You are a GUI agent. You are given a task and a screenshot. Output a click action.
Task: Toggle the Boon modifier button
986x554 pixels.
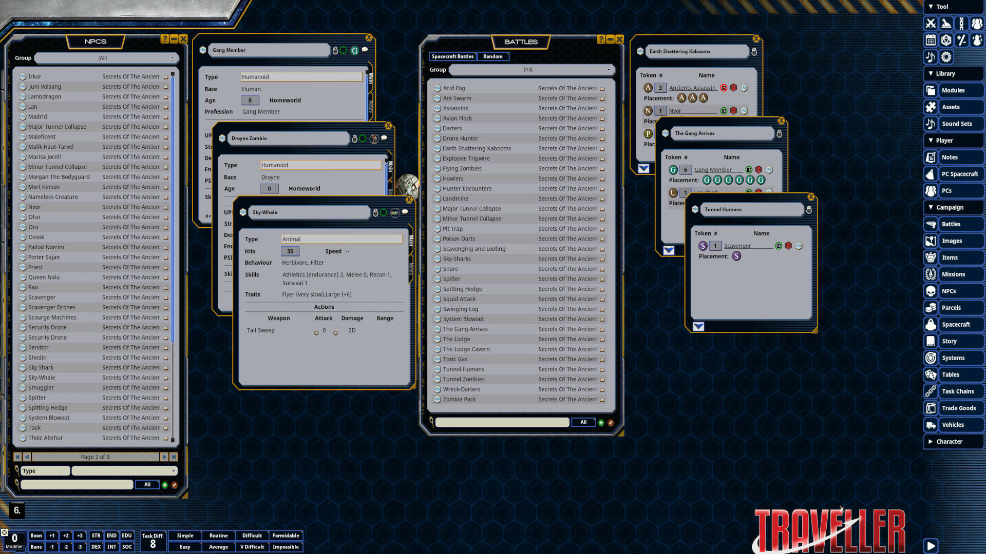click(x=36, y=535)
